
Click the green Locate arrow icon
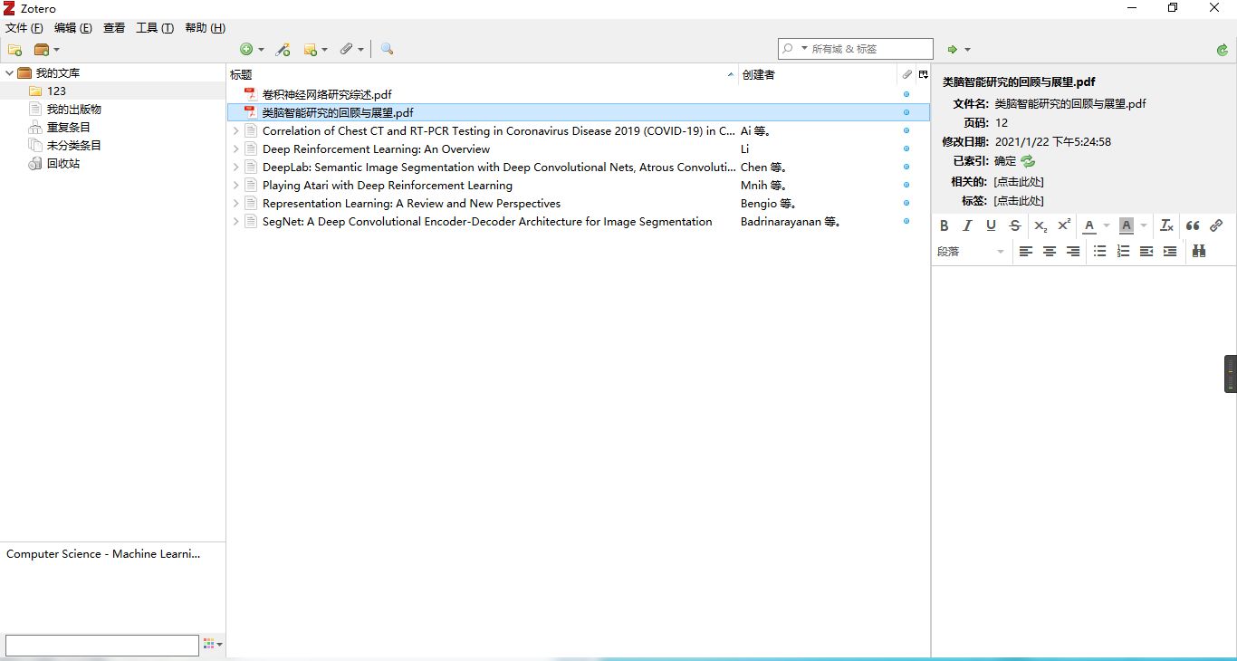point(953,50)
